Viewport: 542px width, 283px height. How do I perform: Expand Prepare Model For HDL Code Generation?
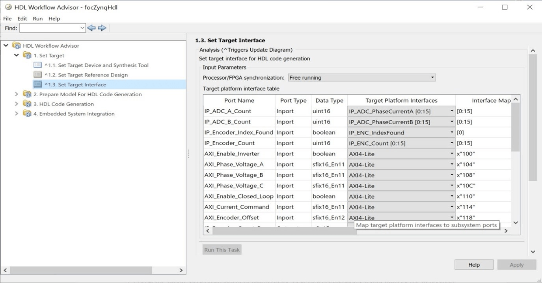17,94
